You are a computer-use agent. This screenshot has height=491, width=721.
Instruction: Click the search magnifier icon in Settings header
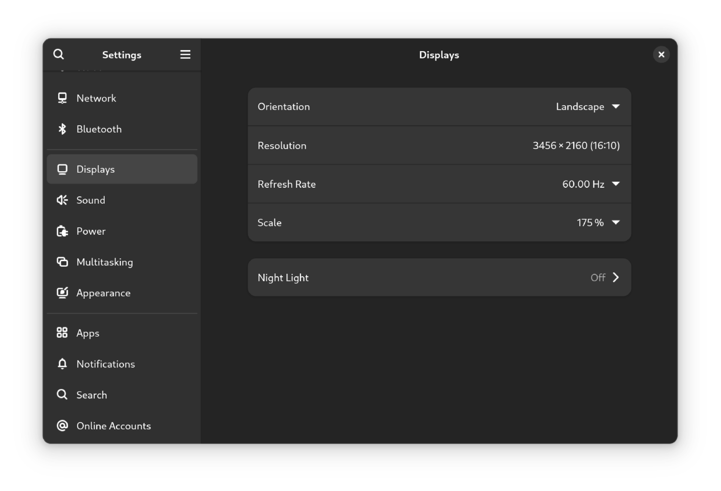click(x=59, y=55)
